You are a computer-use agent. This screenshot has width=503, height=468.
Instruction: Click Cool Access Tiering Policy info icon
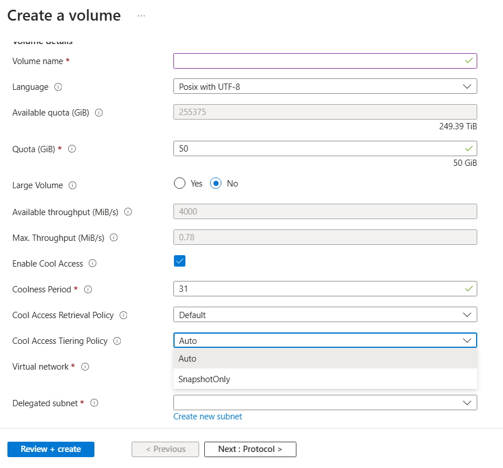pyautogui.click(x=117, y=341)
